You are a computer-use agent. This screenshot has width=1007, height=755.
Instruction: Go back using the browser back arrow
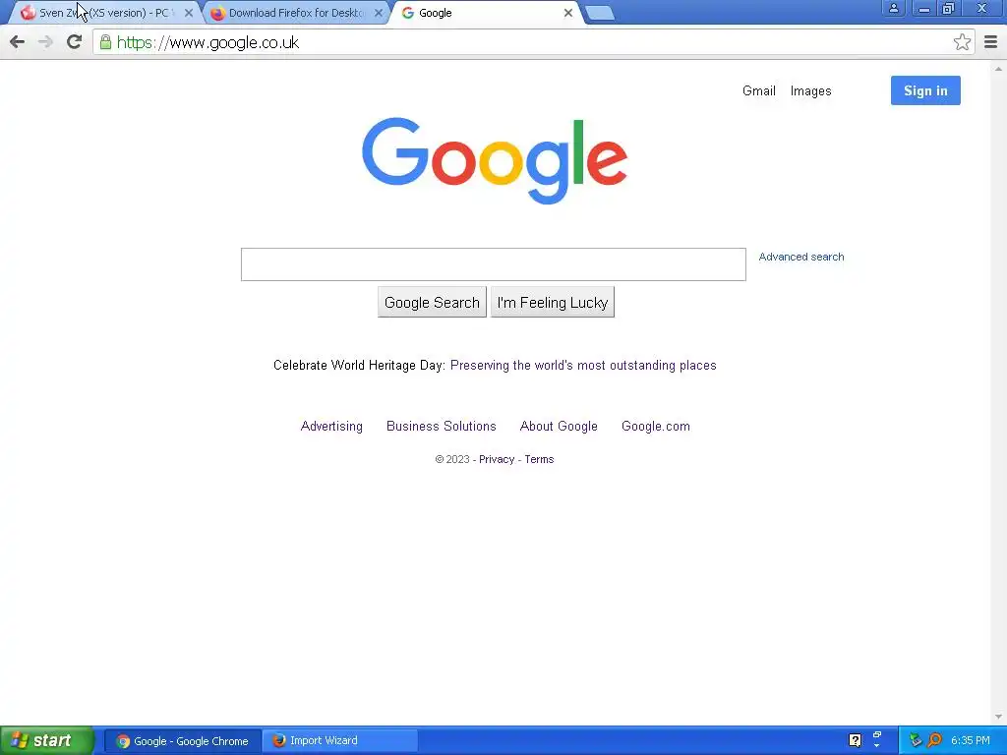(18, 42)
